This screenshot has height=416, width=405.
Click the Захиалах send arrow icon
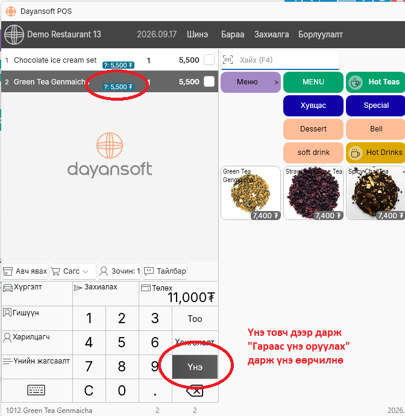pos(78,288)
